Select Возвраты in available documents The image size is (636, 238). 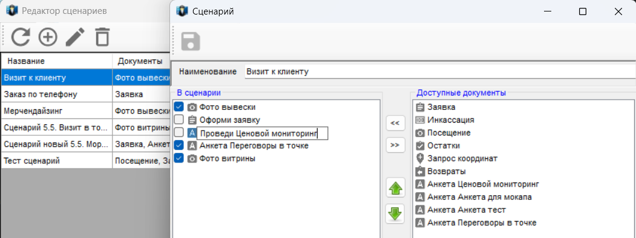click(447, 171)
